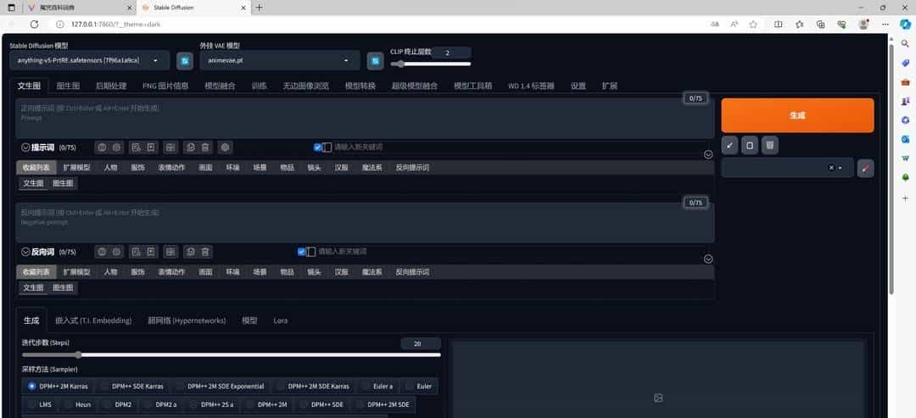The width and height of the screenshot is (916, 418).
Task: Toggle the blue checkbox in 反向词 toolbar
Action: tap(301, 252)
